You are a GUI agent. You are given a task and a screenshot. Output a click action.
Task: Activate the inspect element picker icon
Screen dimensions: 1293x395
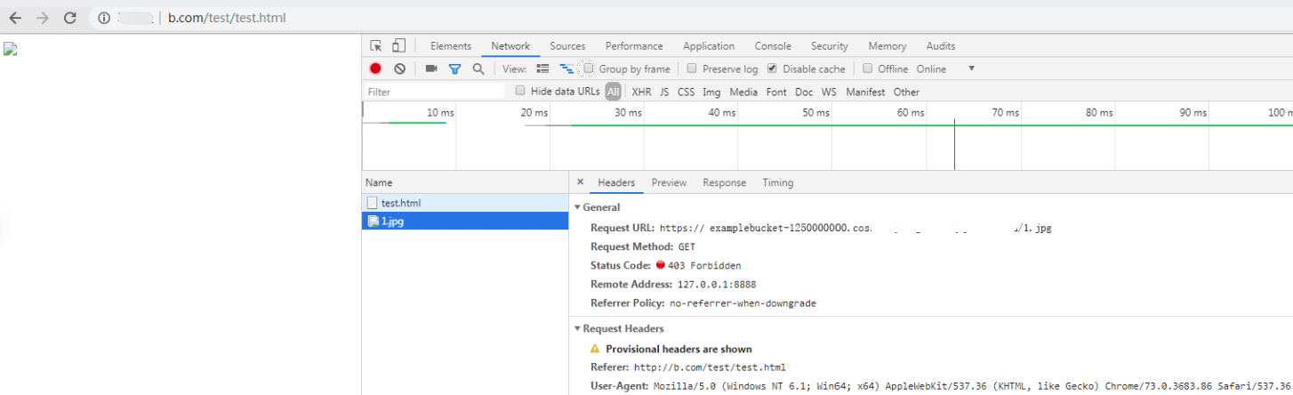(x=376, y=46)
